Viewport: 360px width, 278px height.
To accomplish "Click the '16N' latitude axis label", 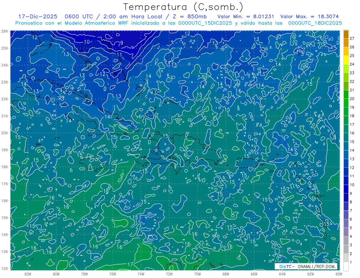I will click(4, 201).
